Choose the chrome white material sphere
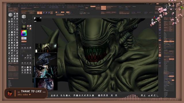184x103 pixels. tap(30, 26)
